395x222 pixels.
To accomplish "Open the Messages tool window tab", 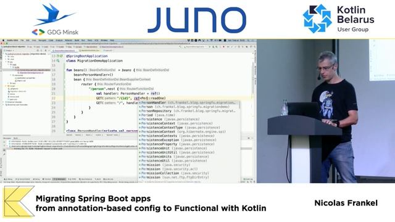I will 7,138.
